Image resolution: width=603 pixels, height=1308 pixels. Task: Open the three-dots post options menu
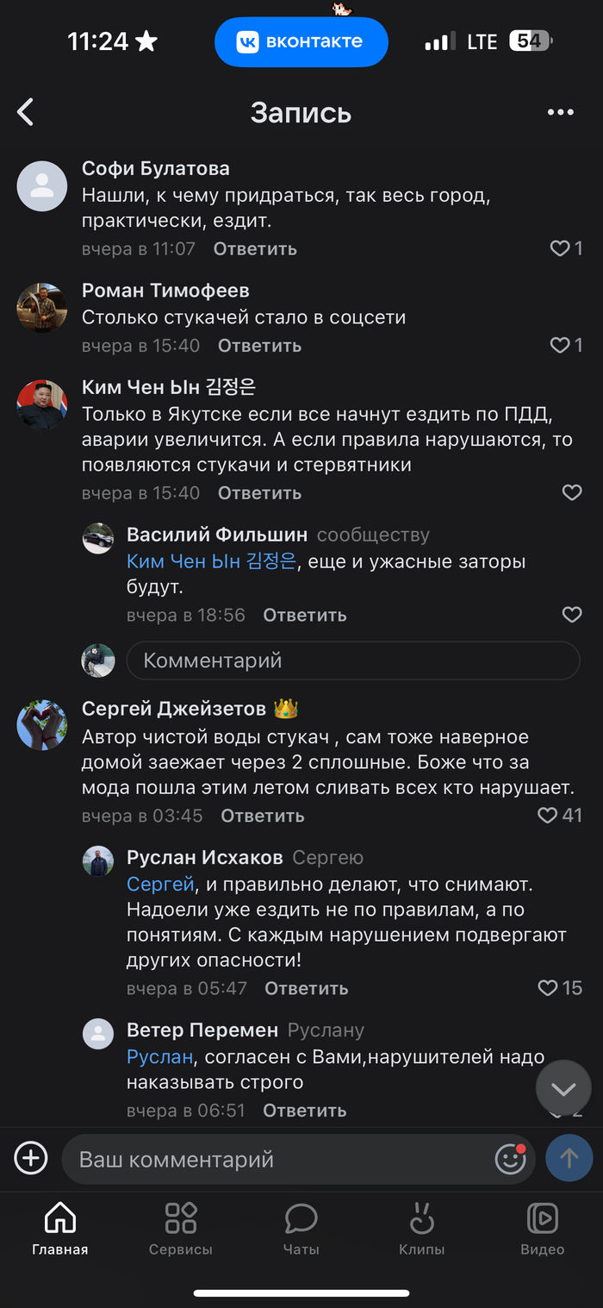point(560,112)
